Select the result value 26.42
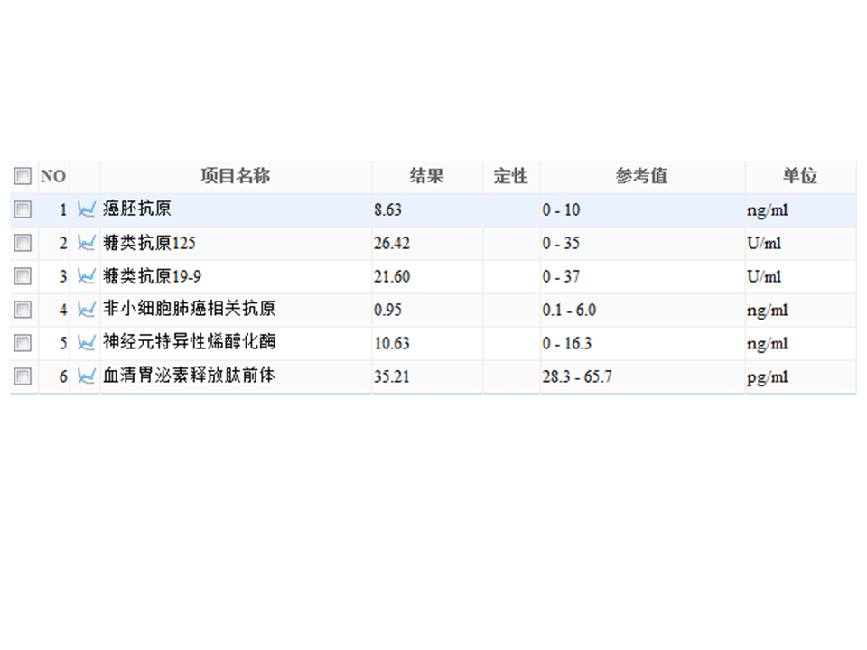This screenshot has width=867, height=650. click(x=392, y=243)
